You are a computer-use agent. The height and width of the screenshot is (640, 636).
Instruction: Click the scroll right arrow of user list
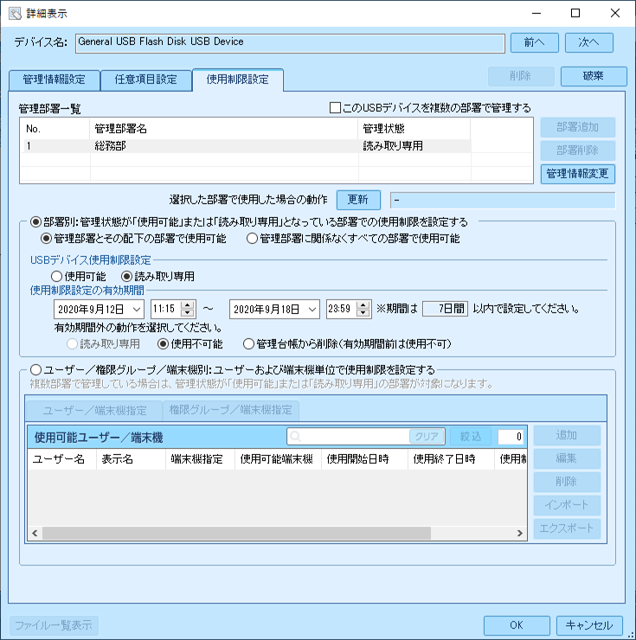[x=519, y=533]
